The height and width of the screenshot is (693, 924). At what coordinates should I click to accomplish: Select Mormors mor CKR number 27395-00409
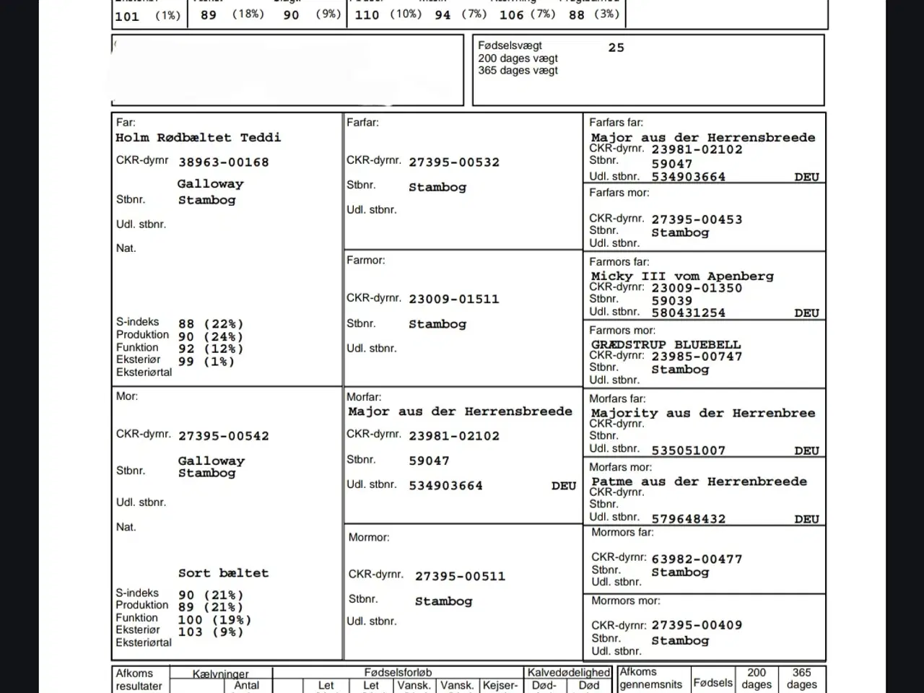pos(697,626)
